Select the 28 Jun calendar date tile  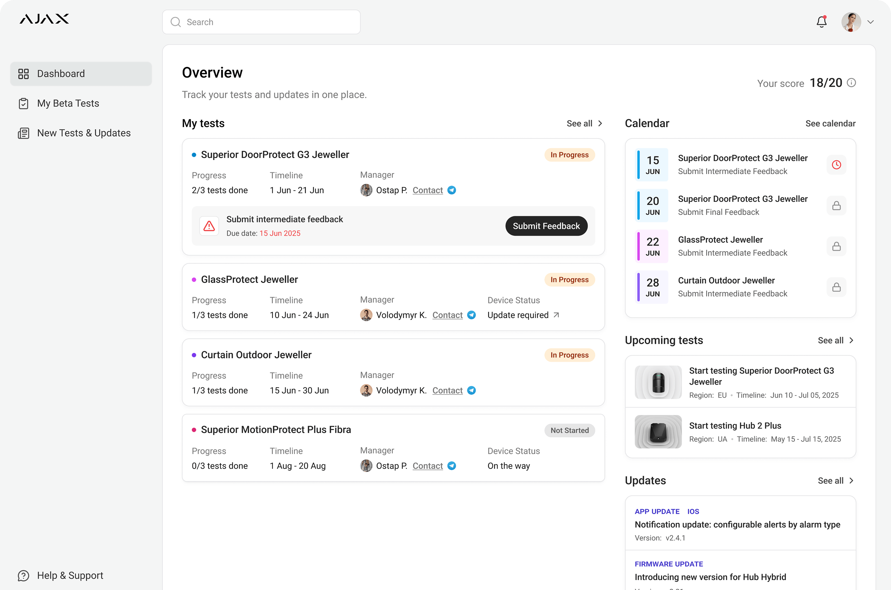(652, 287)
